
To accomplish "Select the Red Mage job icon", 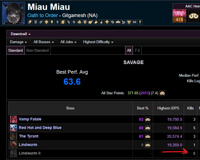I will 102,22.
